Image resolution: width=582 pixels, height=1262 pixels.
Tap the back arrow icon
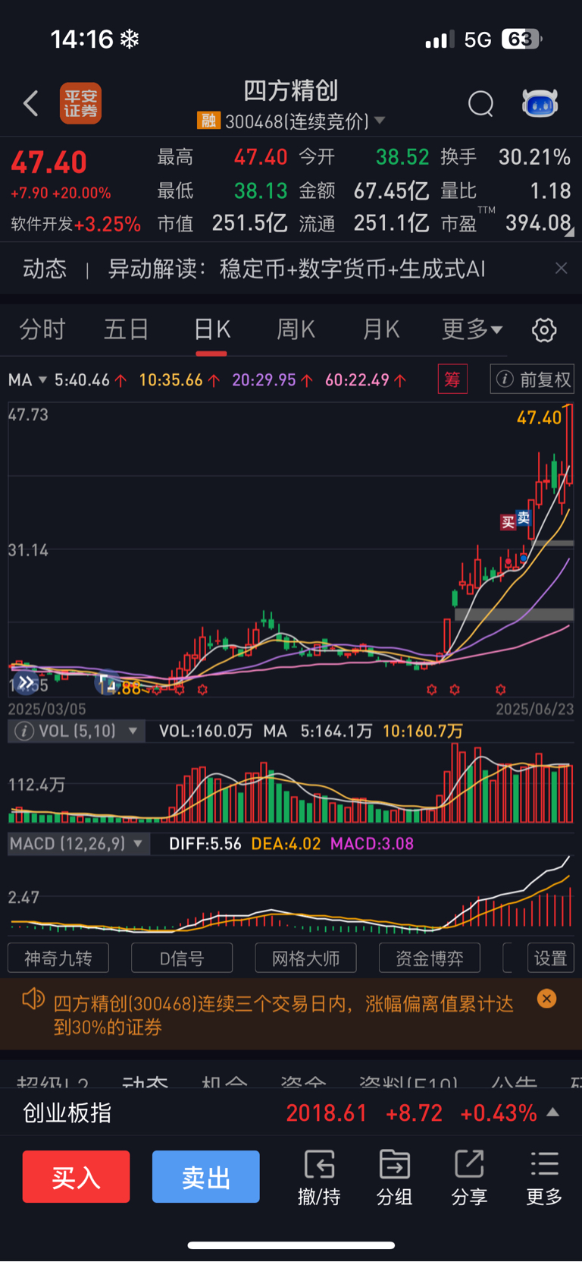[x=30, y=103]
